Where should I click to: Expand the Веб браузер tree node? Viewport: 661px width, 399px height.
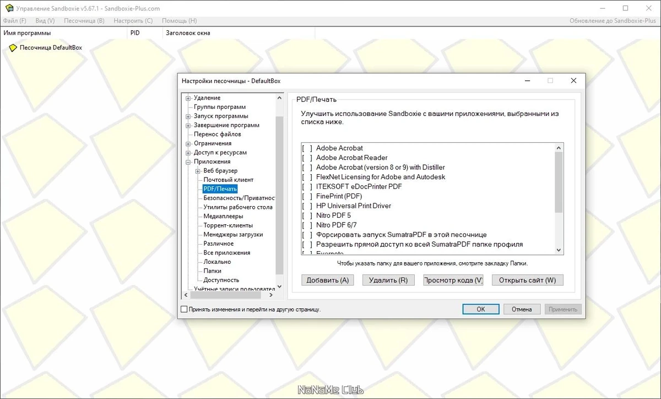coord(198,171)
